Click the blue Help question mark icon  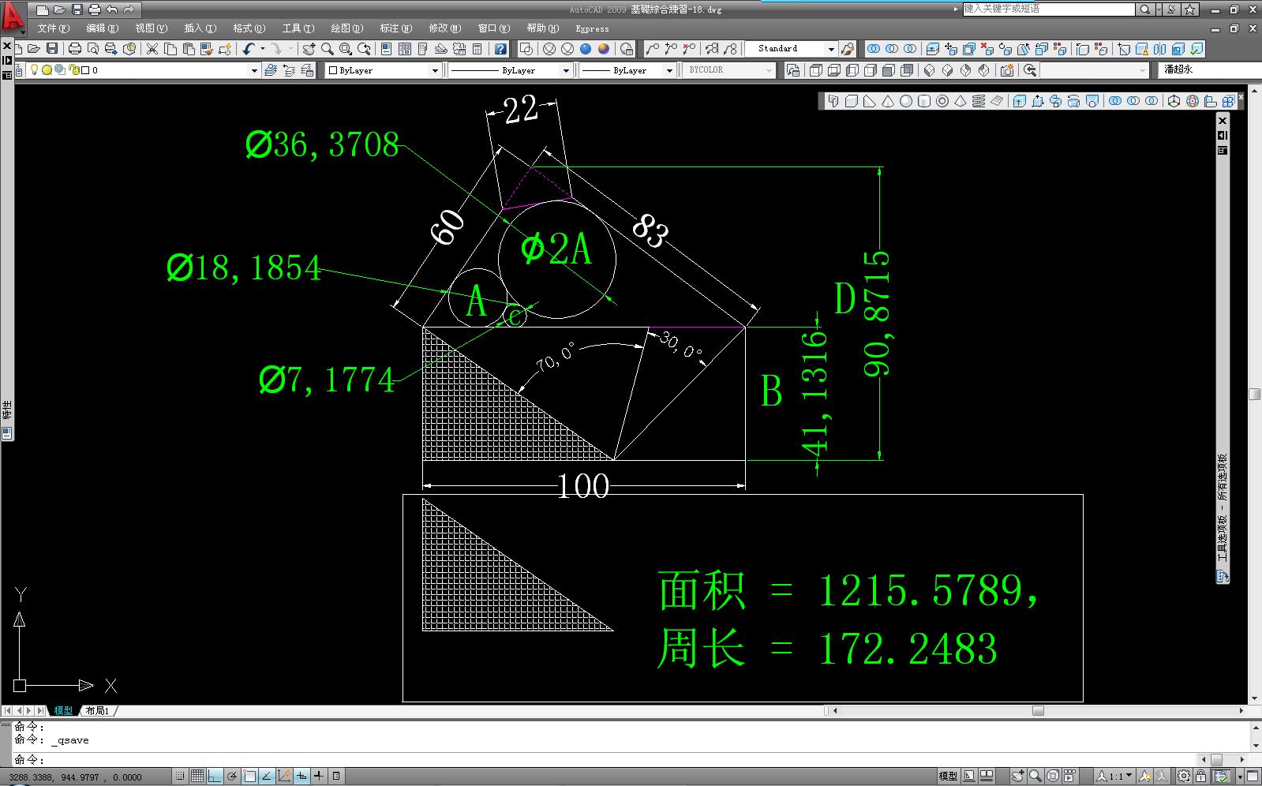(500, 49)
